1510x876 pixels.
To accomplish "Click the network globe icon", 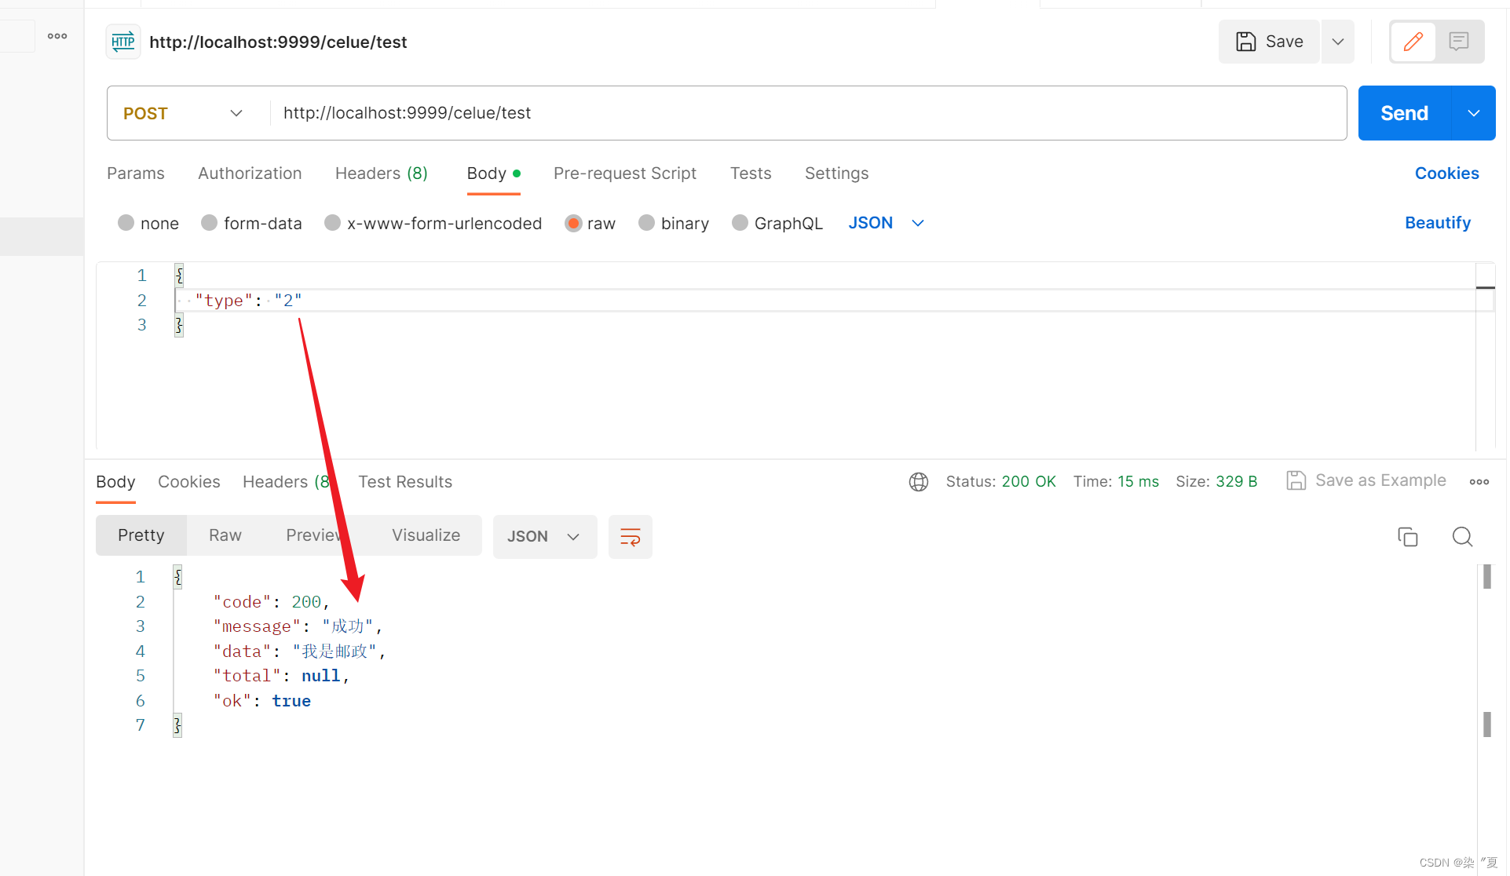I will tap(918, 482).
